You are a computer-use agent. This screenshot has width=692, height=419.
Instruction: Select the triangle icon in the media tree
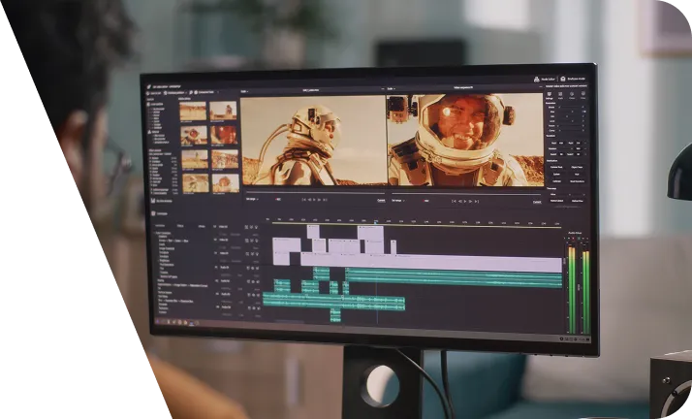pyautogui.click(x=149, y=132)
